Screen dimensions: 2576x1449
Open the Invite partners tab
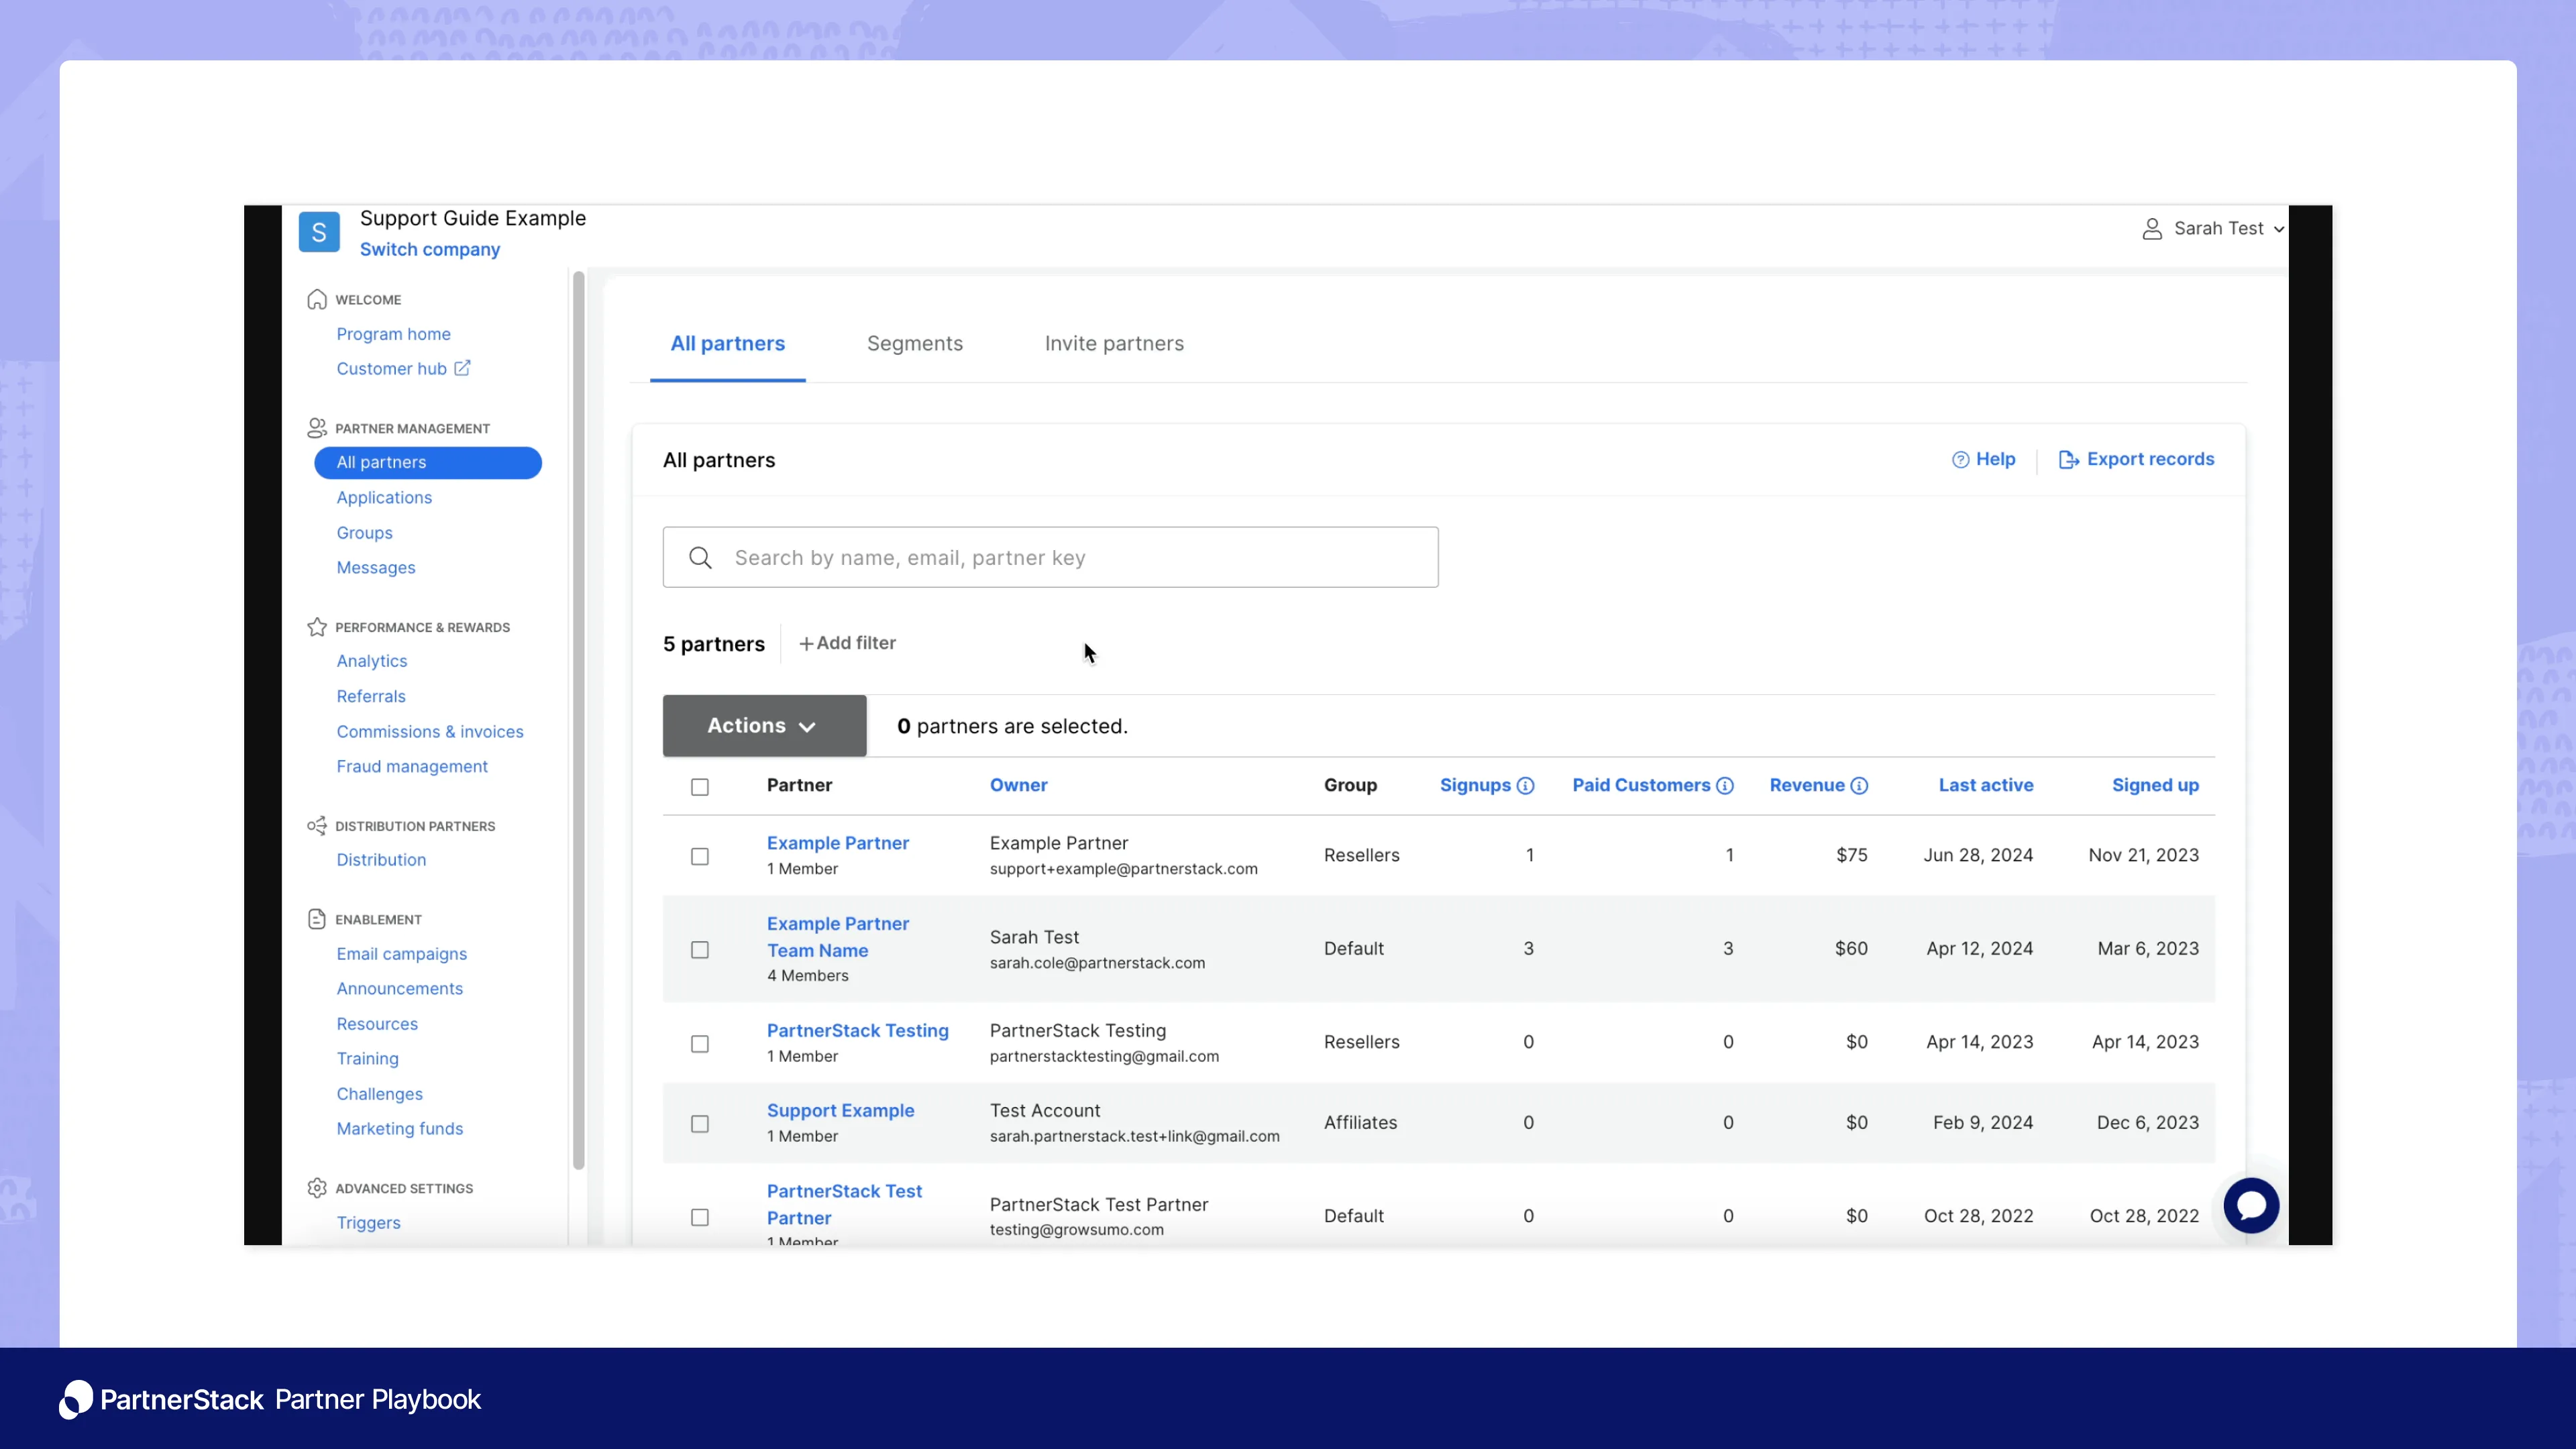[1114, 344]
